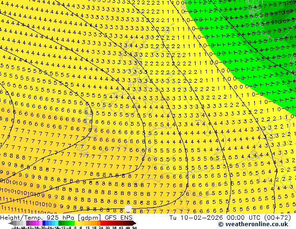Click the gray arrow at the legend's cold end
Viewport: 296px width, 229px height.
(x=11, y=223)
